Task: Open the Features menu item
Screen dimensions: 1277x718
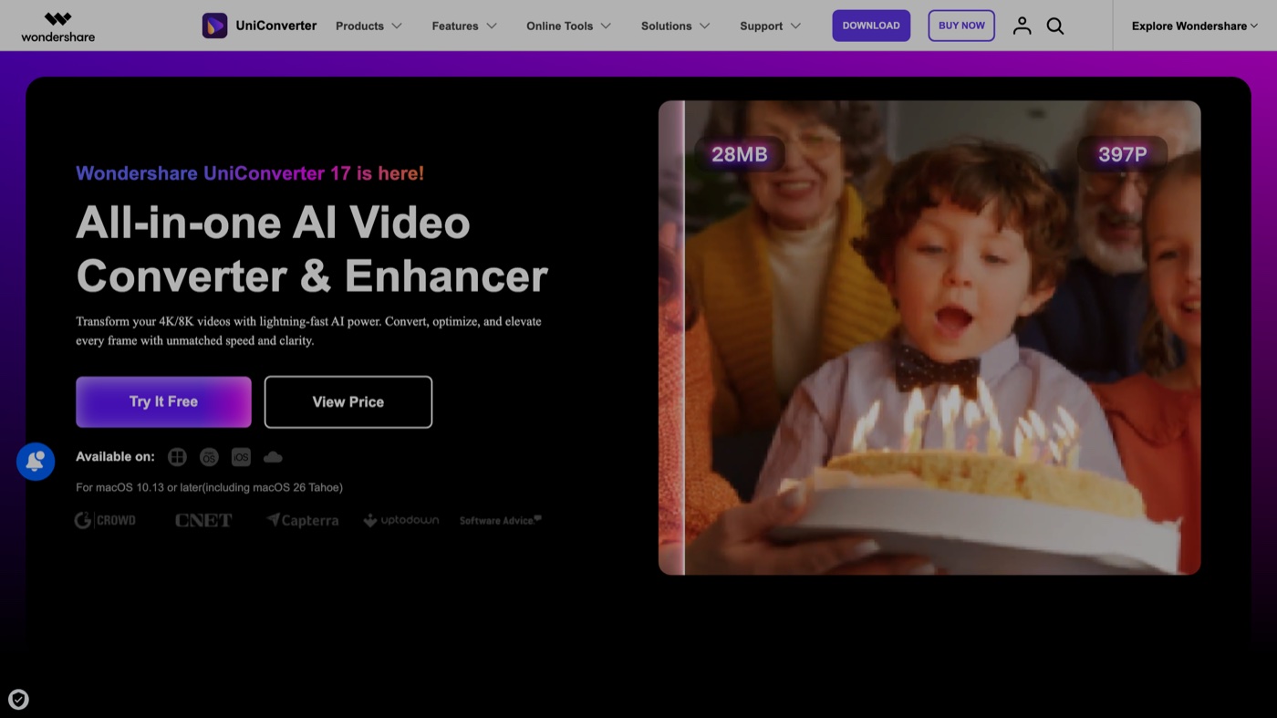Action: coord(455,26)
